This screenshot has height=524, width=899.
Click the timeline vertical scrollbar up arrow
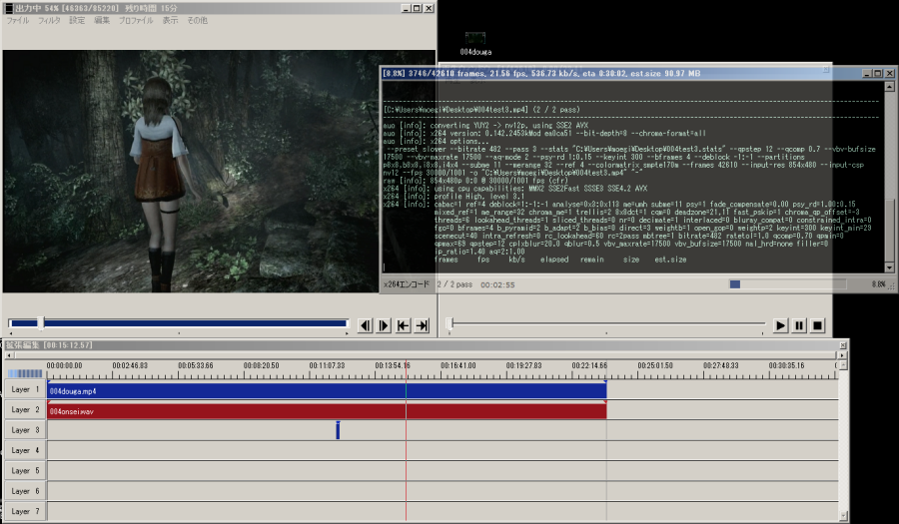click(x=843, y=364)
